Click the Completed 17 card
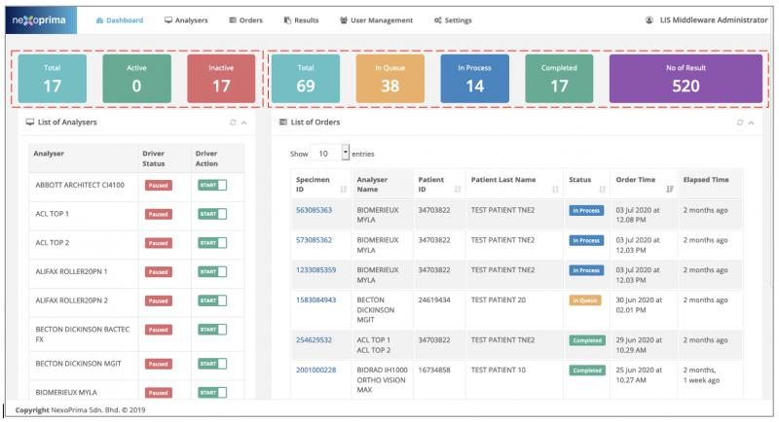779x422 pixels. click(559, 79)
